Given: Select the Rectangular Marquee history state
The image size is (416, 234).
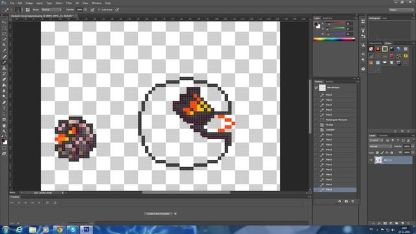Looking at the screenshot, I should click(x=335, y=120).
